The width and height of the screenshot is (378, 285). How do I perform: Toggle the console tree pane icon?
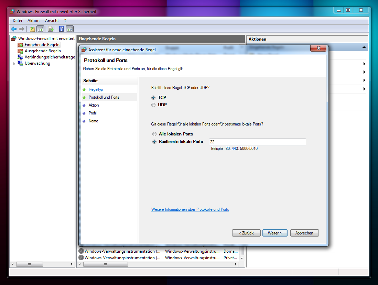[40, 29]
